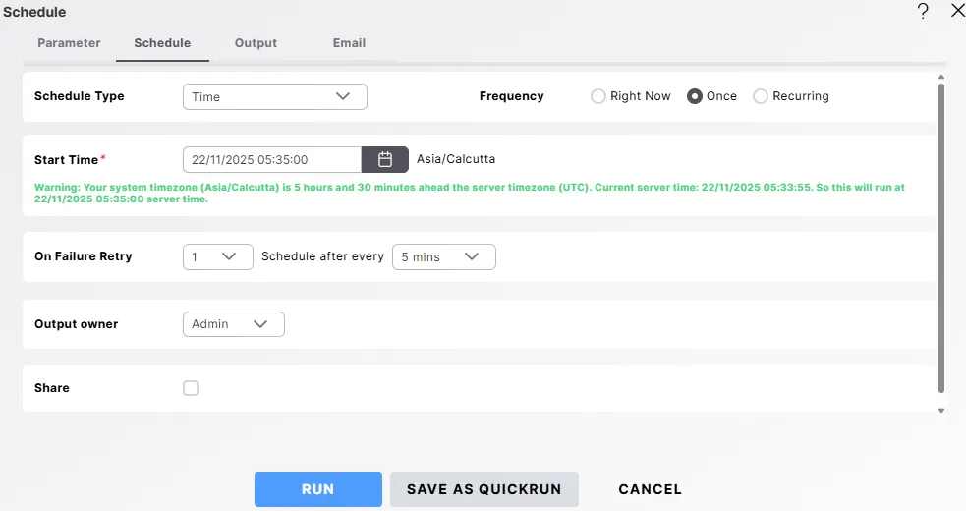Expand the Output owner Admin dropdown

click(234, 324)
